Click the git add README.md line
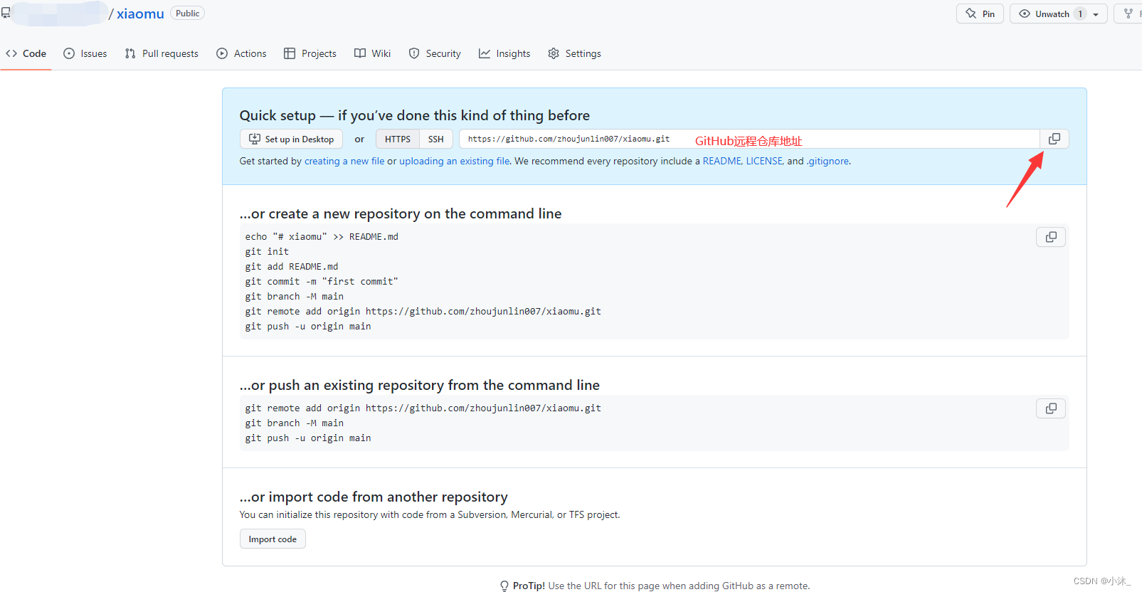 [292, 266]
